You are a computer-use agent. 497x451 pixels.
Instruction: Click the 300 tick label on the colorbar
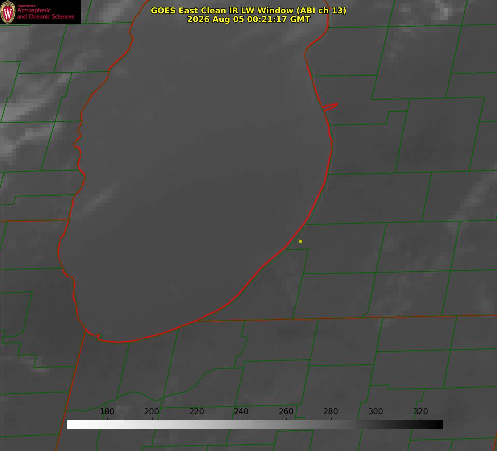click(376, 411)
